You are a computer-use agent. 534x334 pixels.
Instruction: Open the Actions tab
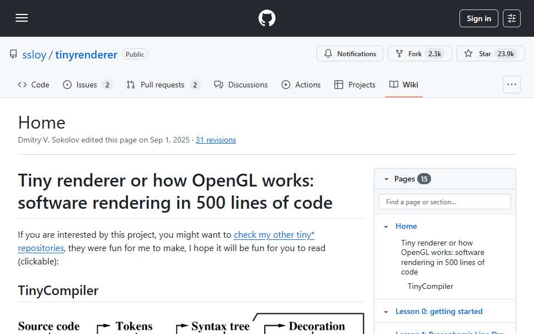point(301,85)
